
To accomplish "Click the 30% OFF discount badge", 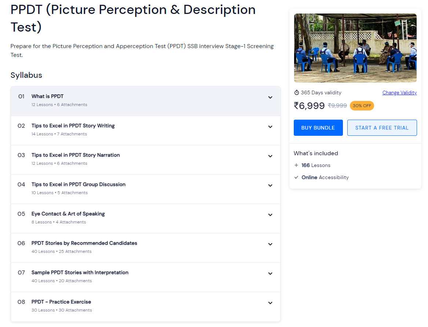I will tap(362, 106).
